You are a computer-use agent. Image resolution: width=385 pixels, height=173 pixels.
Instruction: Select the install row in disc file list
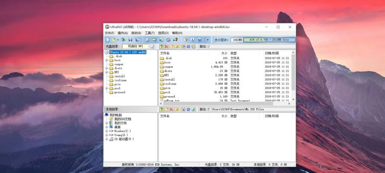point(225,80)
